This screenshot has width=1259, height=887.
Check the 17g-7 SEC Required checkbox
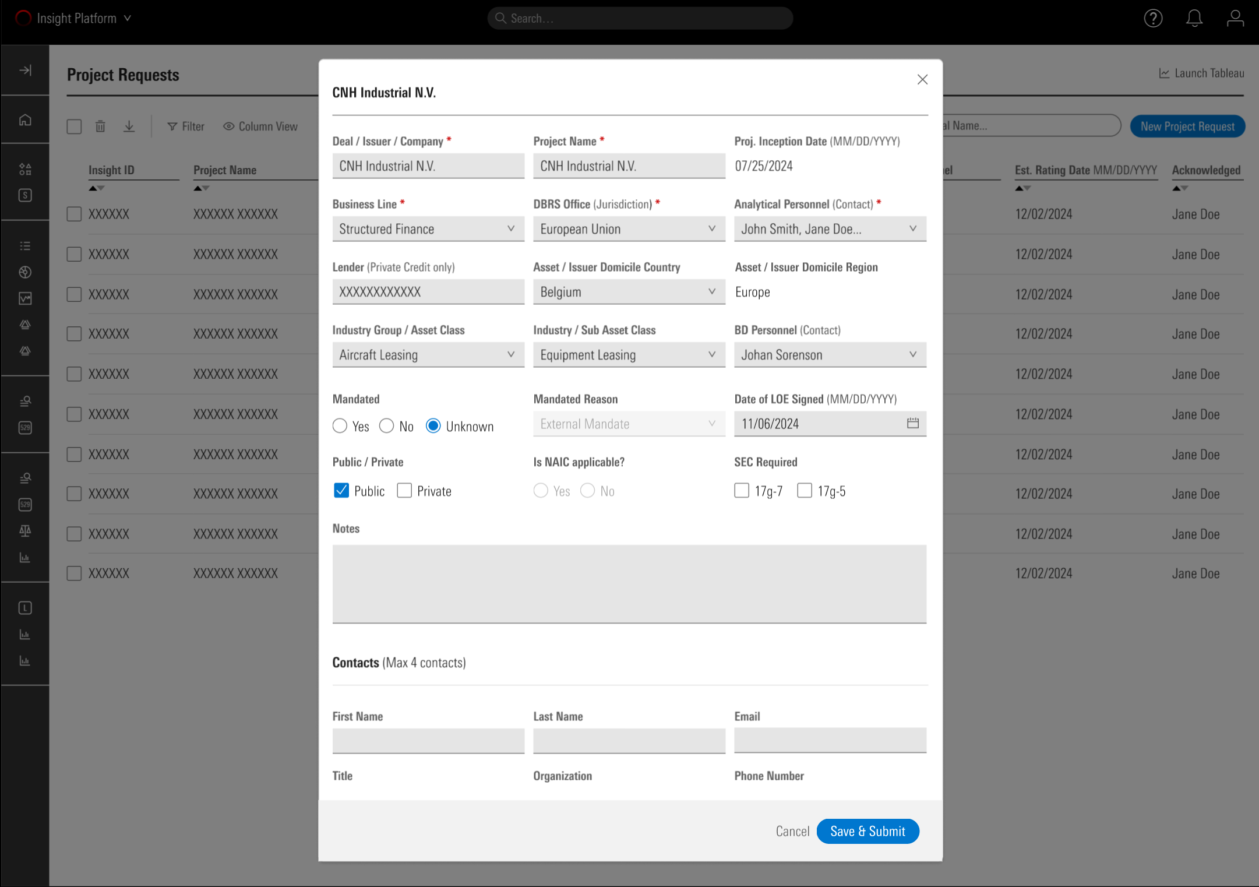(742, 491)
